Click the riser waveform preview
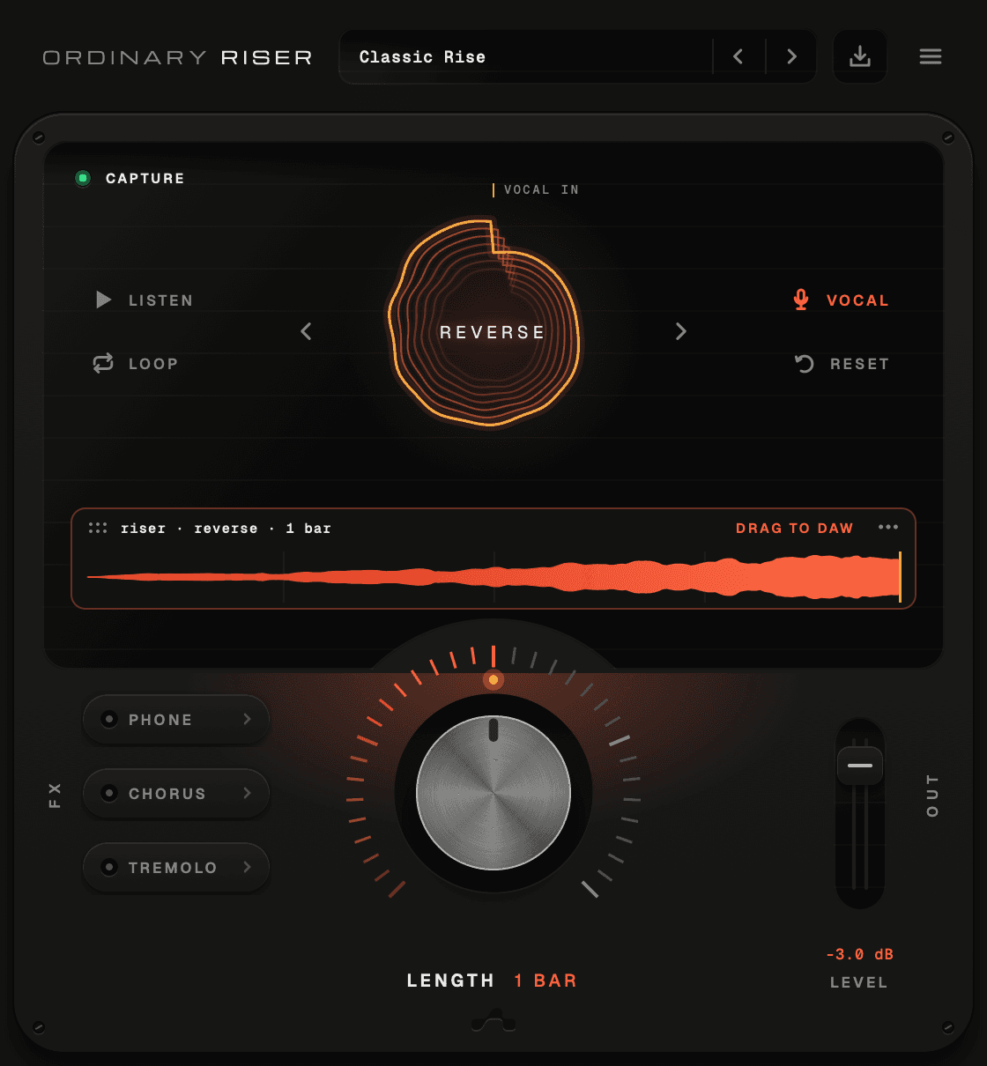This screenshot has width=987, height=1066. pos(493,577)
